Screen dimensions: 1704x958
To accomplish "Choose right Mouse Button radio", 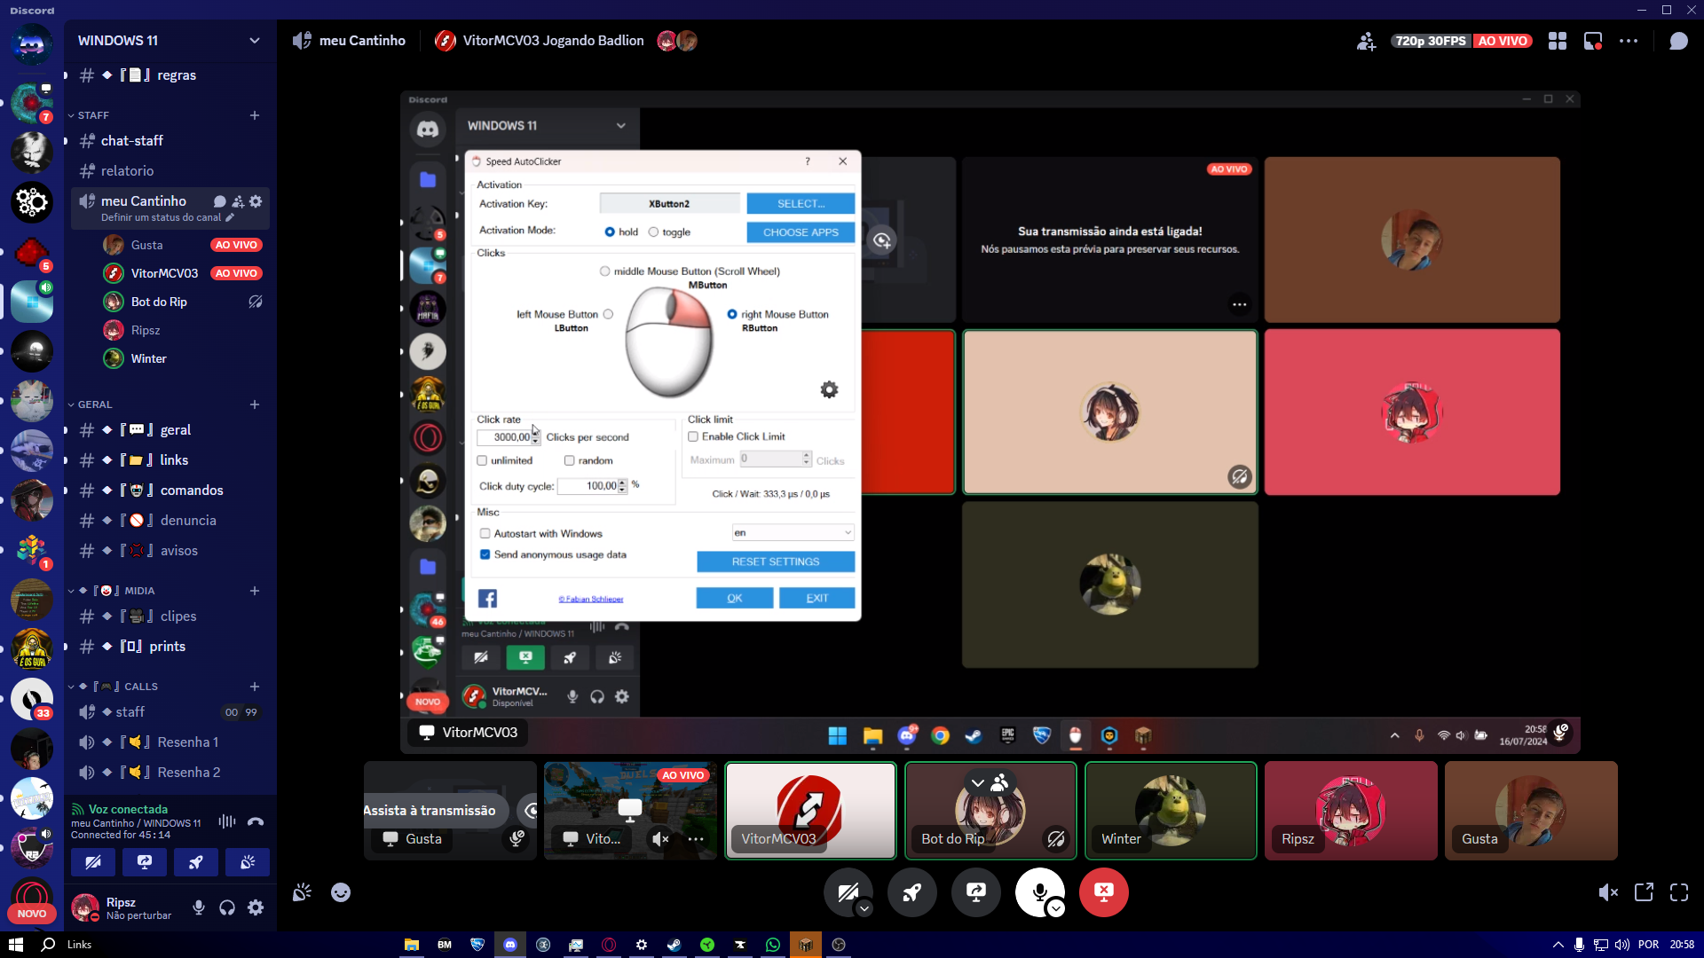I will click(732, 314).
